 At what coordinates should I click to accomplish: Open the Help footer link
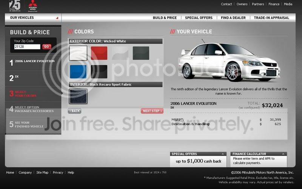71,172
